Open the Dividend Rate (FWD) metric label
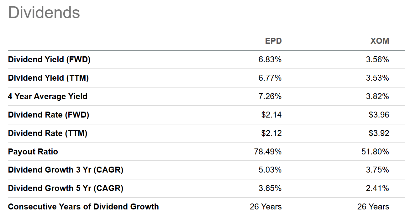 [49, 115]
